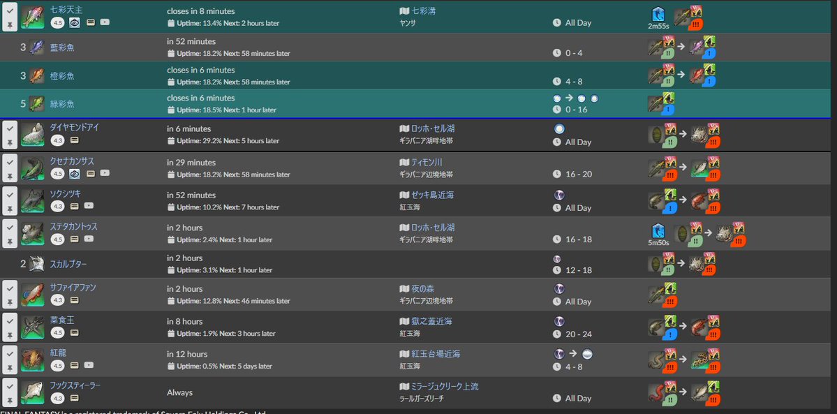
Task: Open the calendar icon beside Uptime: 13.4%
Action: pos(171,24)
